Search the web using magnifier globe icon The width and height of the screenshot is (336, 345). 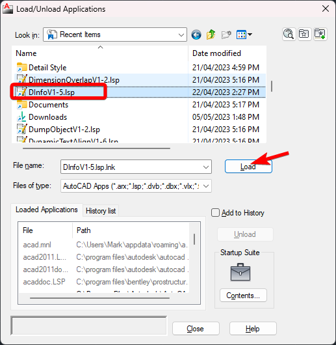tap(289, 34)
